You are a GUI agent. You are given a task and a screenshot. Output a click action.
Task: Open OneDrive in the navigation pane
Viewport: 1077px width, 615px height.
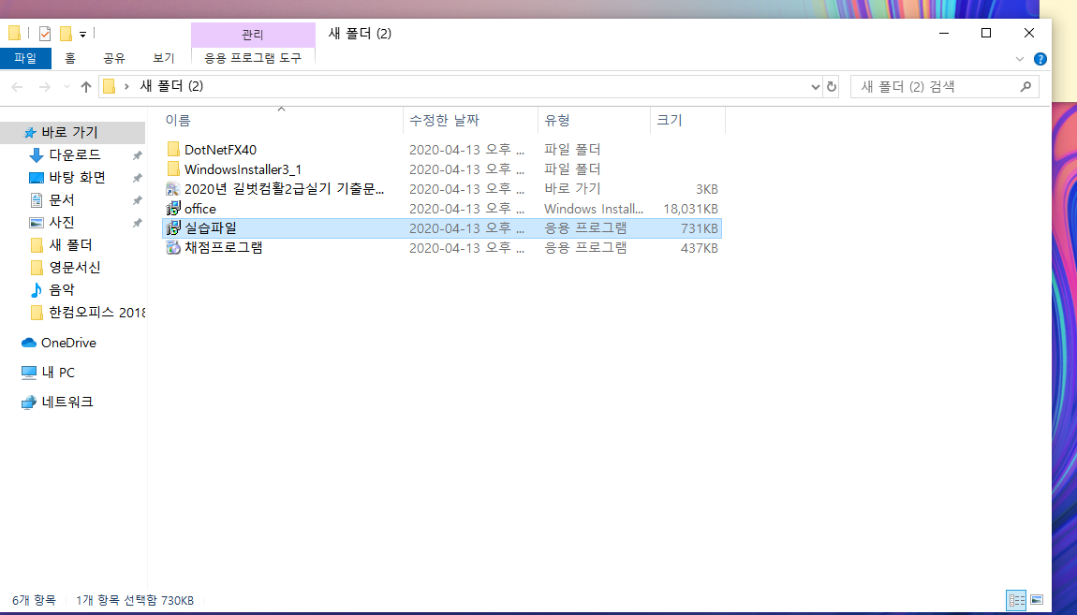67,343
